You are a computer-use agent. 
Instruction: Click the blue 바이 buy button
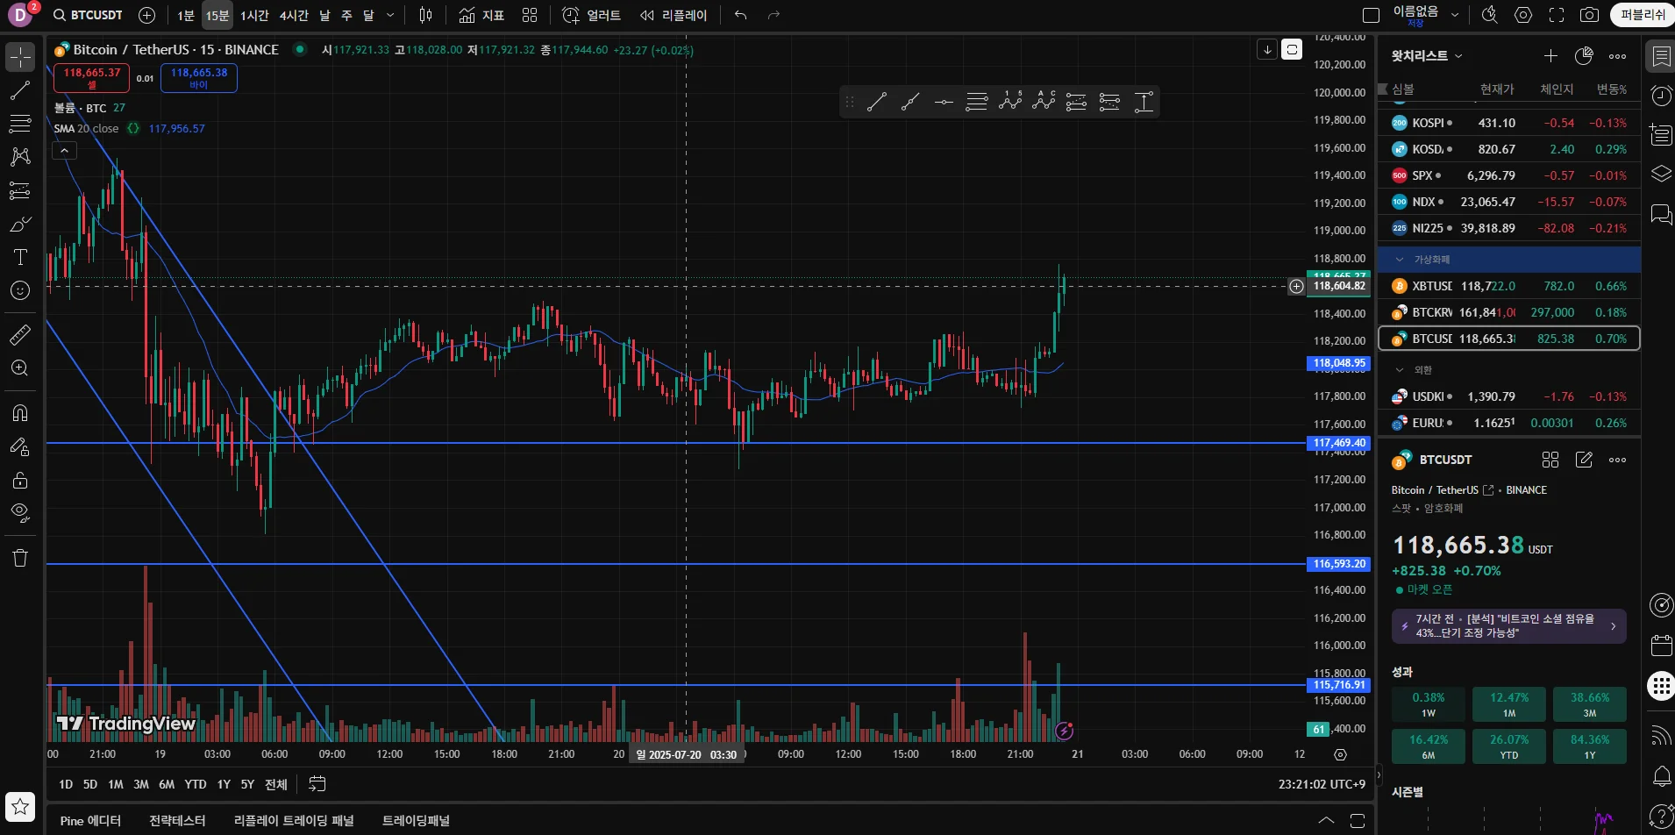coord(199,78)
